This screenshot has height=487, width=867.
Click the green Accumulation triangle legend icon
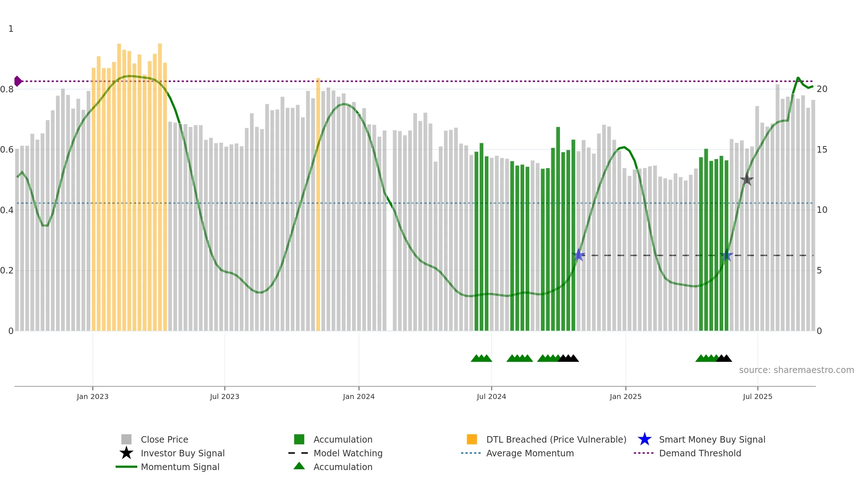click(x=299, y=466)
